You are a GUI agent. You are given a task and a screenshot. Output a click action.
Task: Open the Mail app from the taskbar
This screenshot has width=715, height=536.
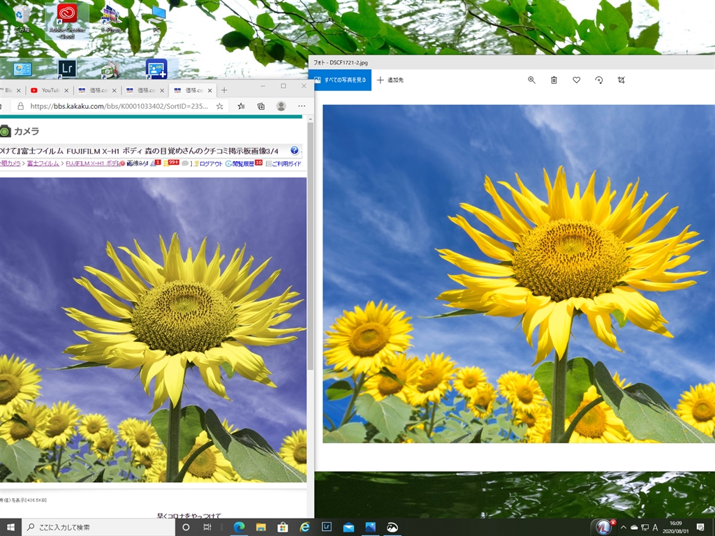(348, 528)
